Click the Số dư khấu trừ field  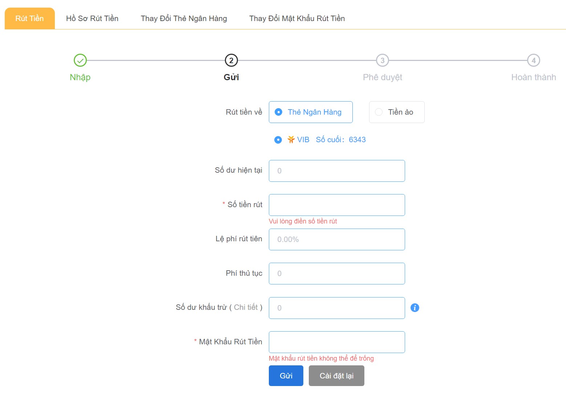[x=337, y=308]
